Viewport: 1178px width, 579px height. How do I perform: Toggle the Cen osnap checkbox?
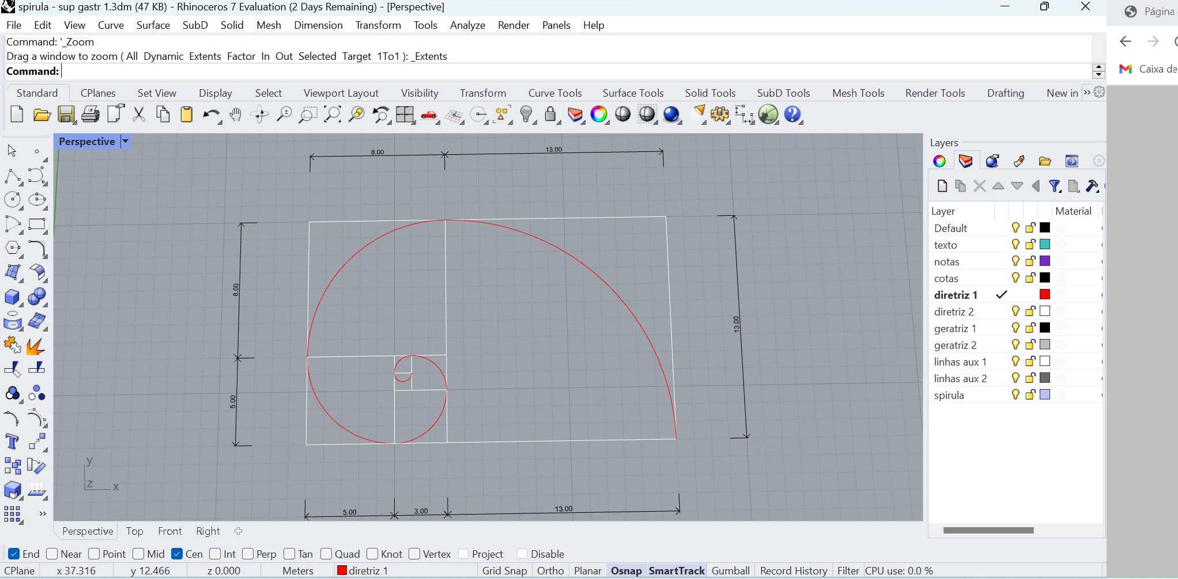click(177, 554)
